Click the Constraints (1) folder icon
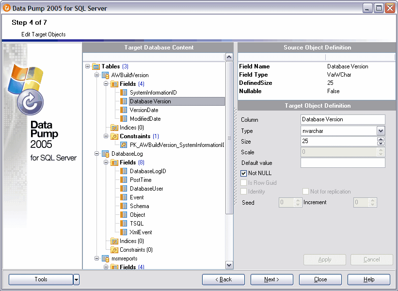The height and width of the screenshot is (291, 398). click(114, 136)
